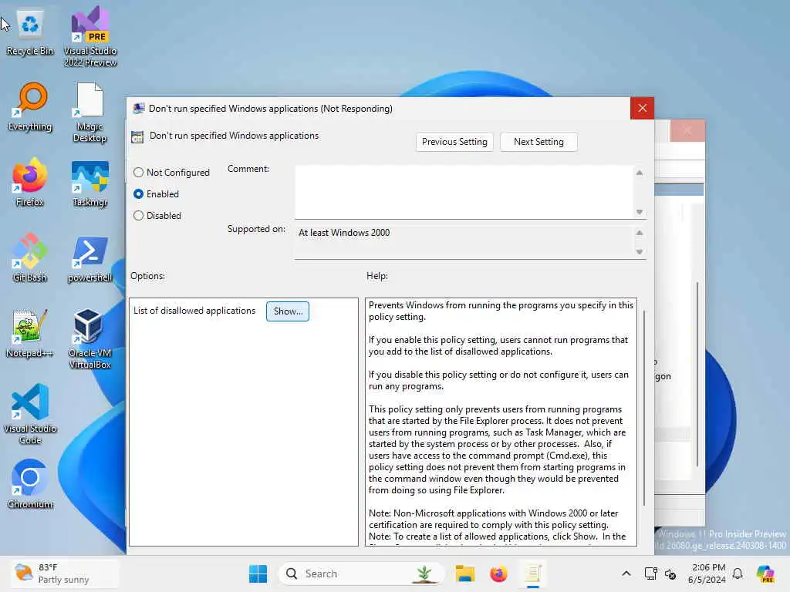Open the weather widget showing 83°F
This screenshot has width=790, height=592.
pos(65,573)
